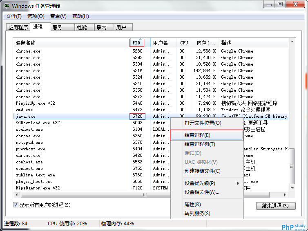Image resolution: width=308 pixels, height=231 pixels.
Task: Choose 结束进程树(T) in context menu
Action: click(207, 144)
